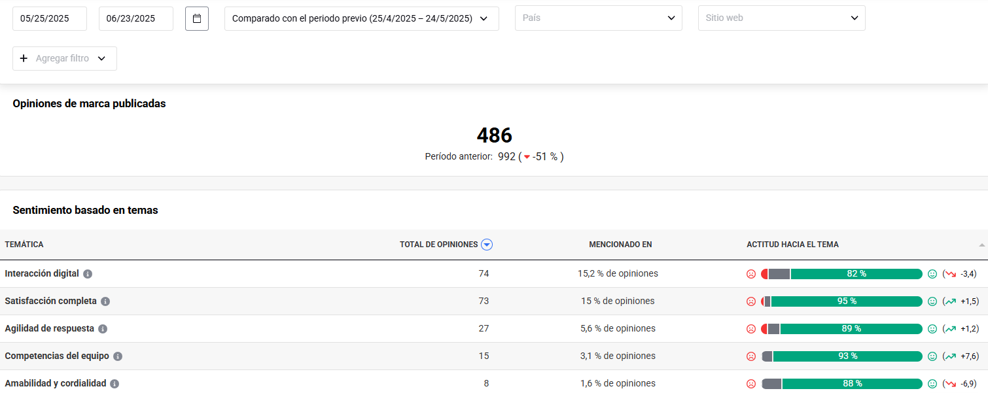Click info icon beside Satisfacción completa
The height and width of the screenshot is (393, 988).
[x=105, y=301]
